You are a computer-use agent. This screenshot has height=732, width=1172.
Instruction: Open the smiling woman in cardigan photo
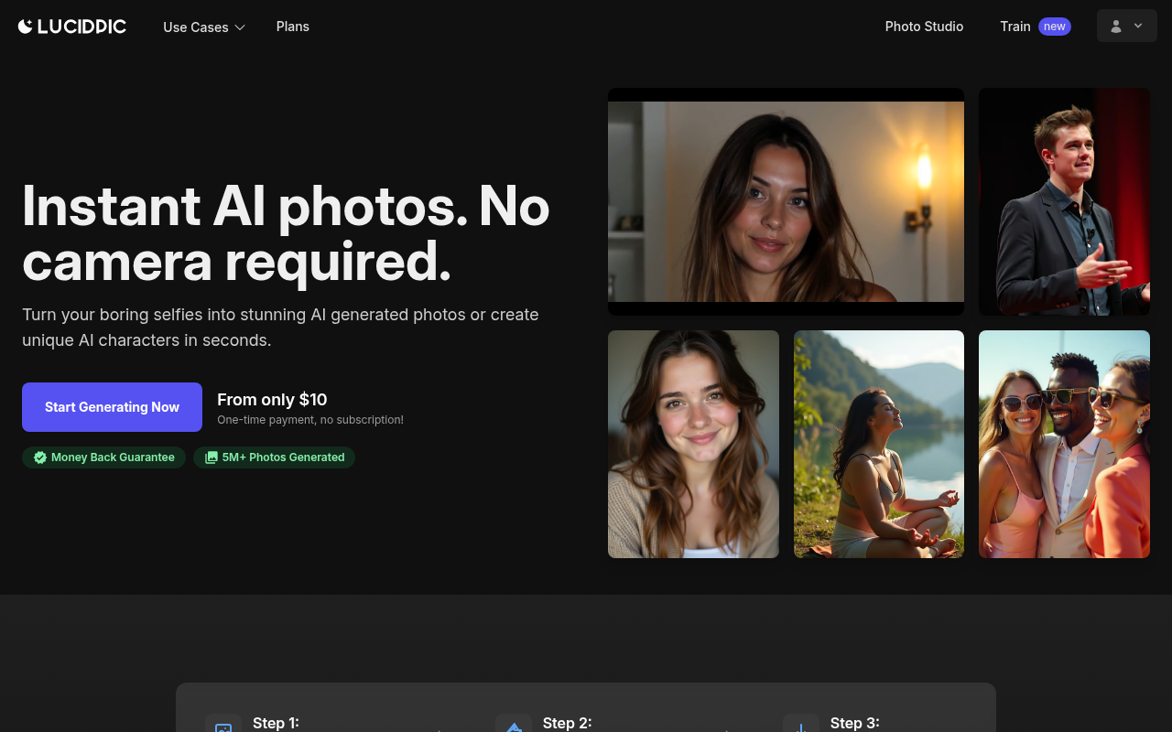[x=693, y=444]
